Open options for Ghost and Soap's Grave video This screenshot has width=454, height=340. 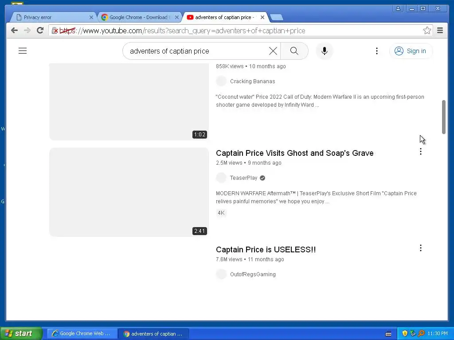coord(421,151)
